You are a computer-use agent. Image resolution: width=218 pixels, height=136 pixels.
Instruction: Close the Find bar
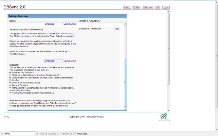(2, 134)
